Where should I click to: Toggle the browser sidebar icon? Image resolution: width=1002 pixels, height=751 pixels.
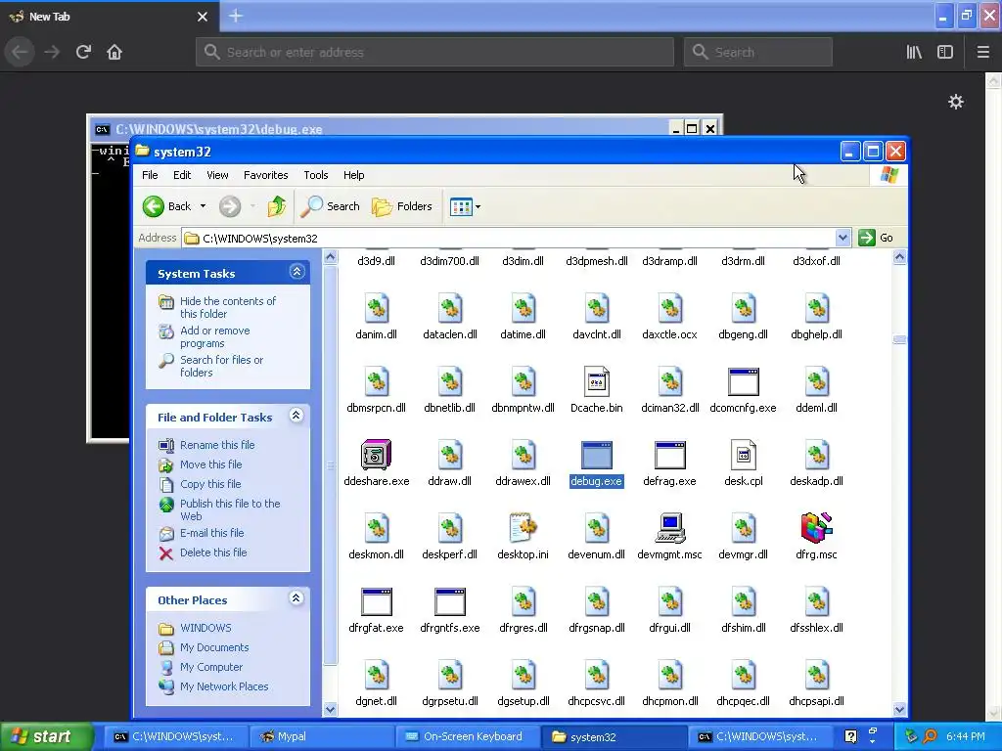pos(945,52)
